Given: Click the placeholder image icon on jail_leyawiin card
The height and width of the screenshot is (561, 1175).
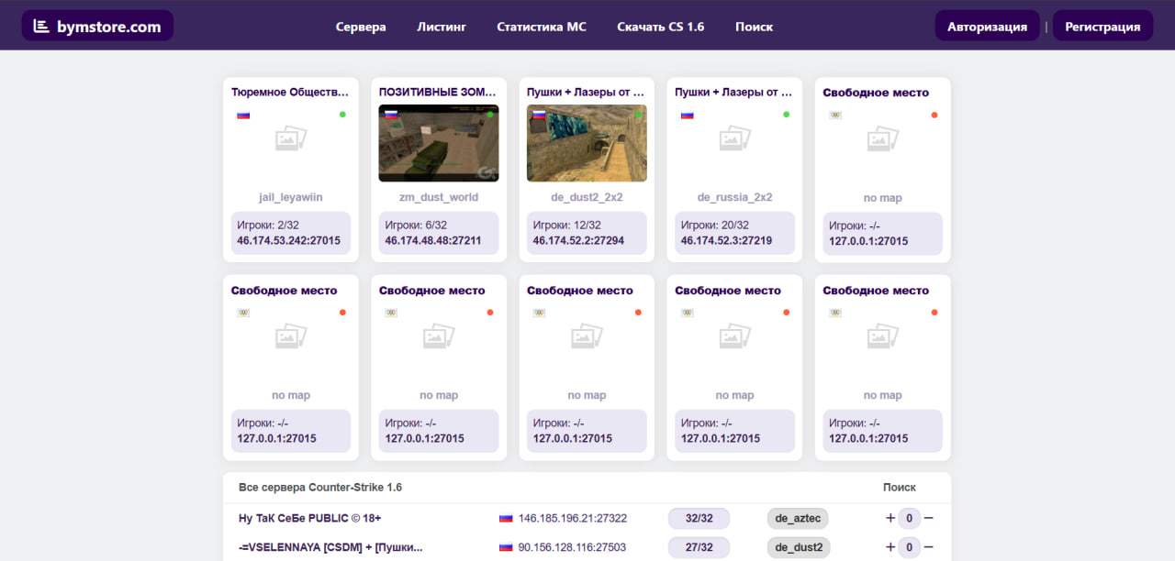Looking at the screenshot, I should (x=291, y=139).
